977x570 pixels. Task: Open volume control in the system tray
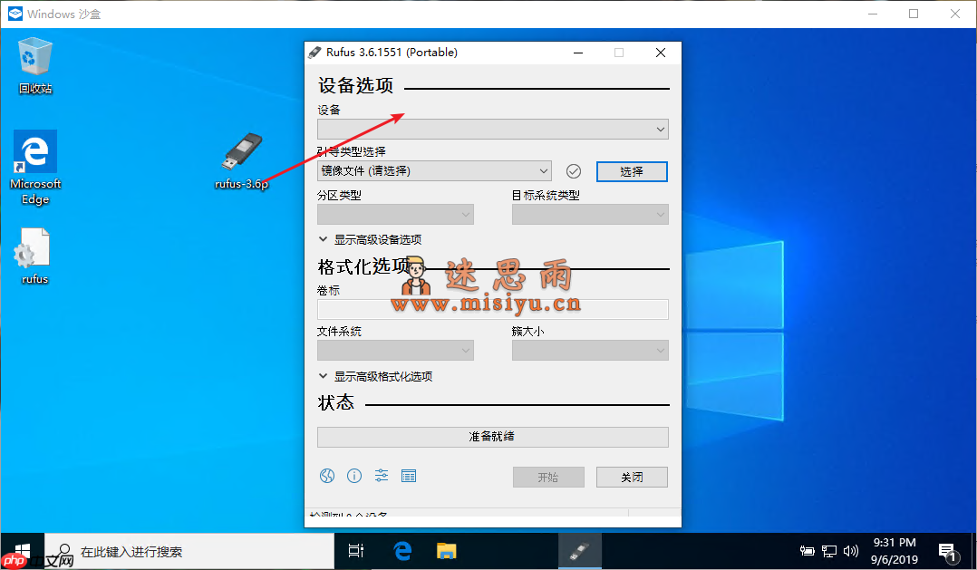pos(851,550)
